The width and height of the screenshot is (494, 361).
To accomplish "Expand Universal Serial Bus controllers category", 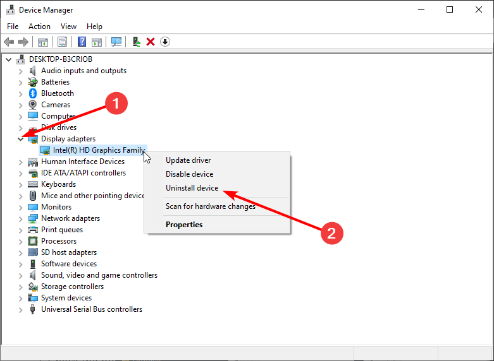I will [21, 309].
